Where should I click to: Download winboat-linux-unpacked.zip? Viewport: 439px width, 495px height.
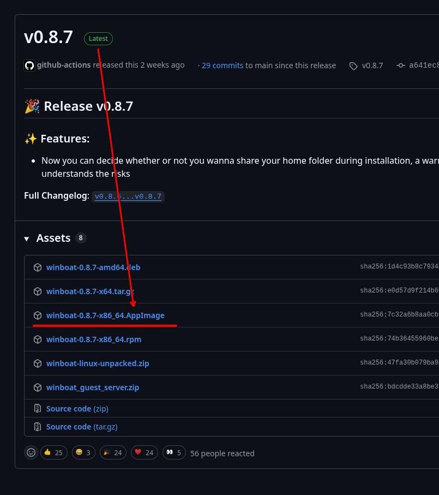[x=98, y=363]
